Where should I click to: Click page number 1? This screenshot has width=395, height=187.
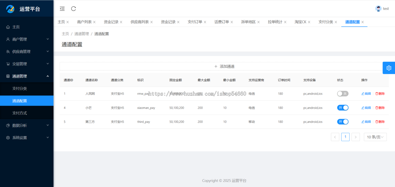[345, 137]
